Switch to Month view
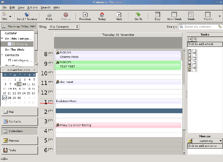This screenshot has height=162, width=223. [x=208, y=16]
